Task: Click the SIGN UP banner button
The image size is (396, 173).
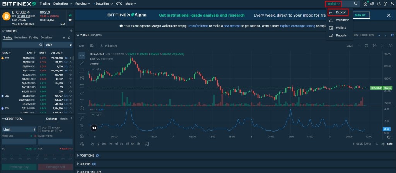Action: tap(360, 15)
